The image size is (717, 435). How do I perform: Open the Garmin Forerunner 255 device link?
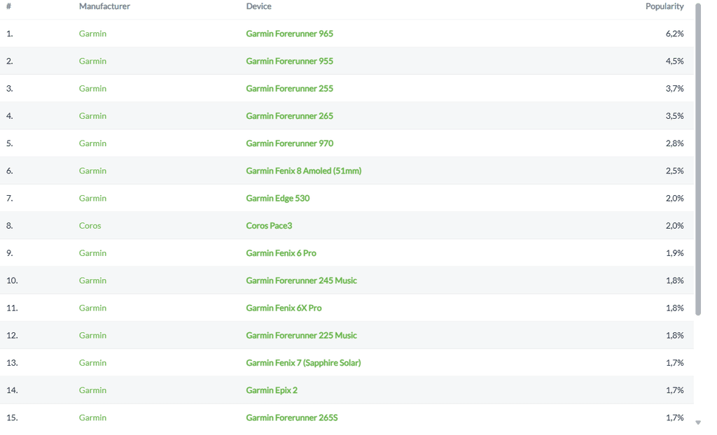point(289,88)
